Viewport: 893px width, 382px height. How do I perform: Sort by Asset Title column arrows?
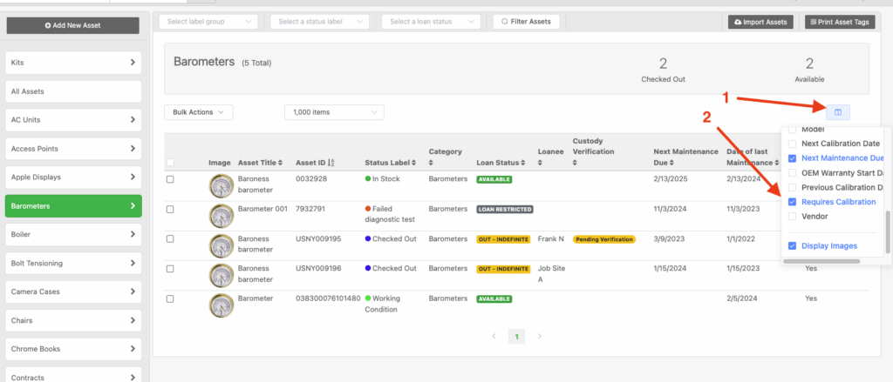281,163
